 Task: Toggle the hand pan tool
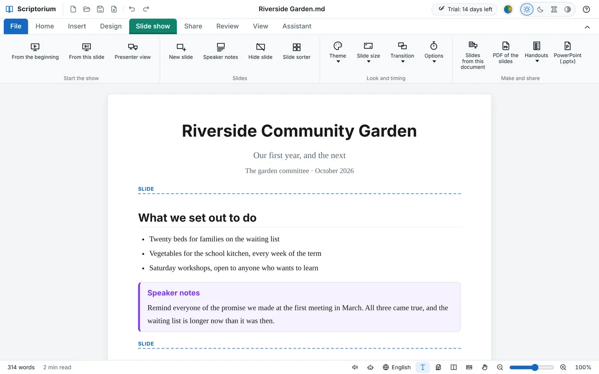[x=485, y=367]
